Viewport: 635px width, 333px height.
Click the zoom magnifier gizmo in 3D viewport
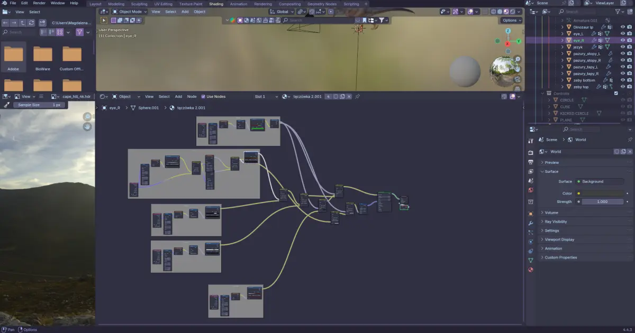coord(518,59)
